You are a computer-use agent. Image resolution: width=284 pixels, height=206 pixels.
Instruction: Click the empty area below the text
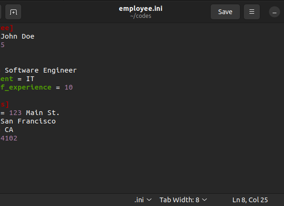pos(142,168)
